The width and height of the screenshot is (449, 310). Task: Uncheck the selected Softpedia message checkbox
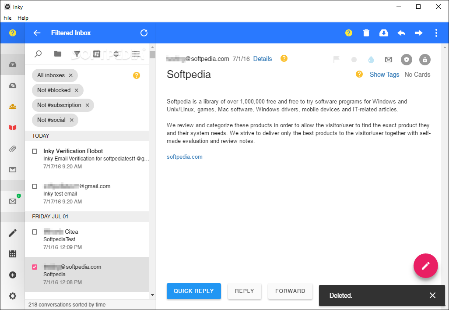35,267
